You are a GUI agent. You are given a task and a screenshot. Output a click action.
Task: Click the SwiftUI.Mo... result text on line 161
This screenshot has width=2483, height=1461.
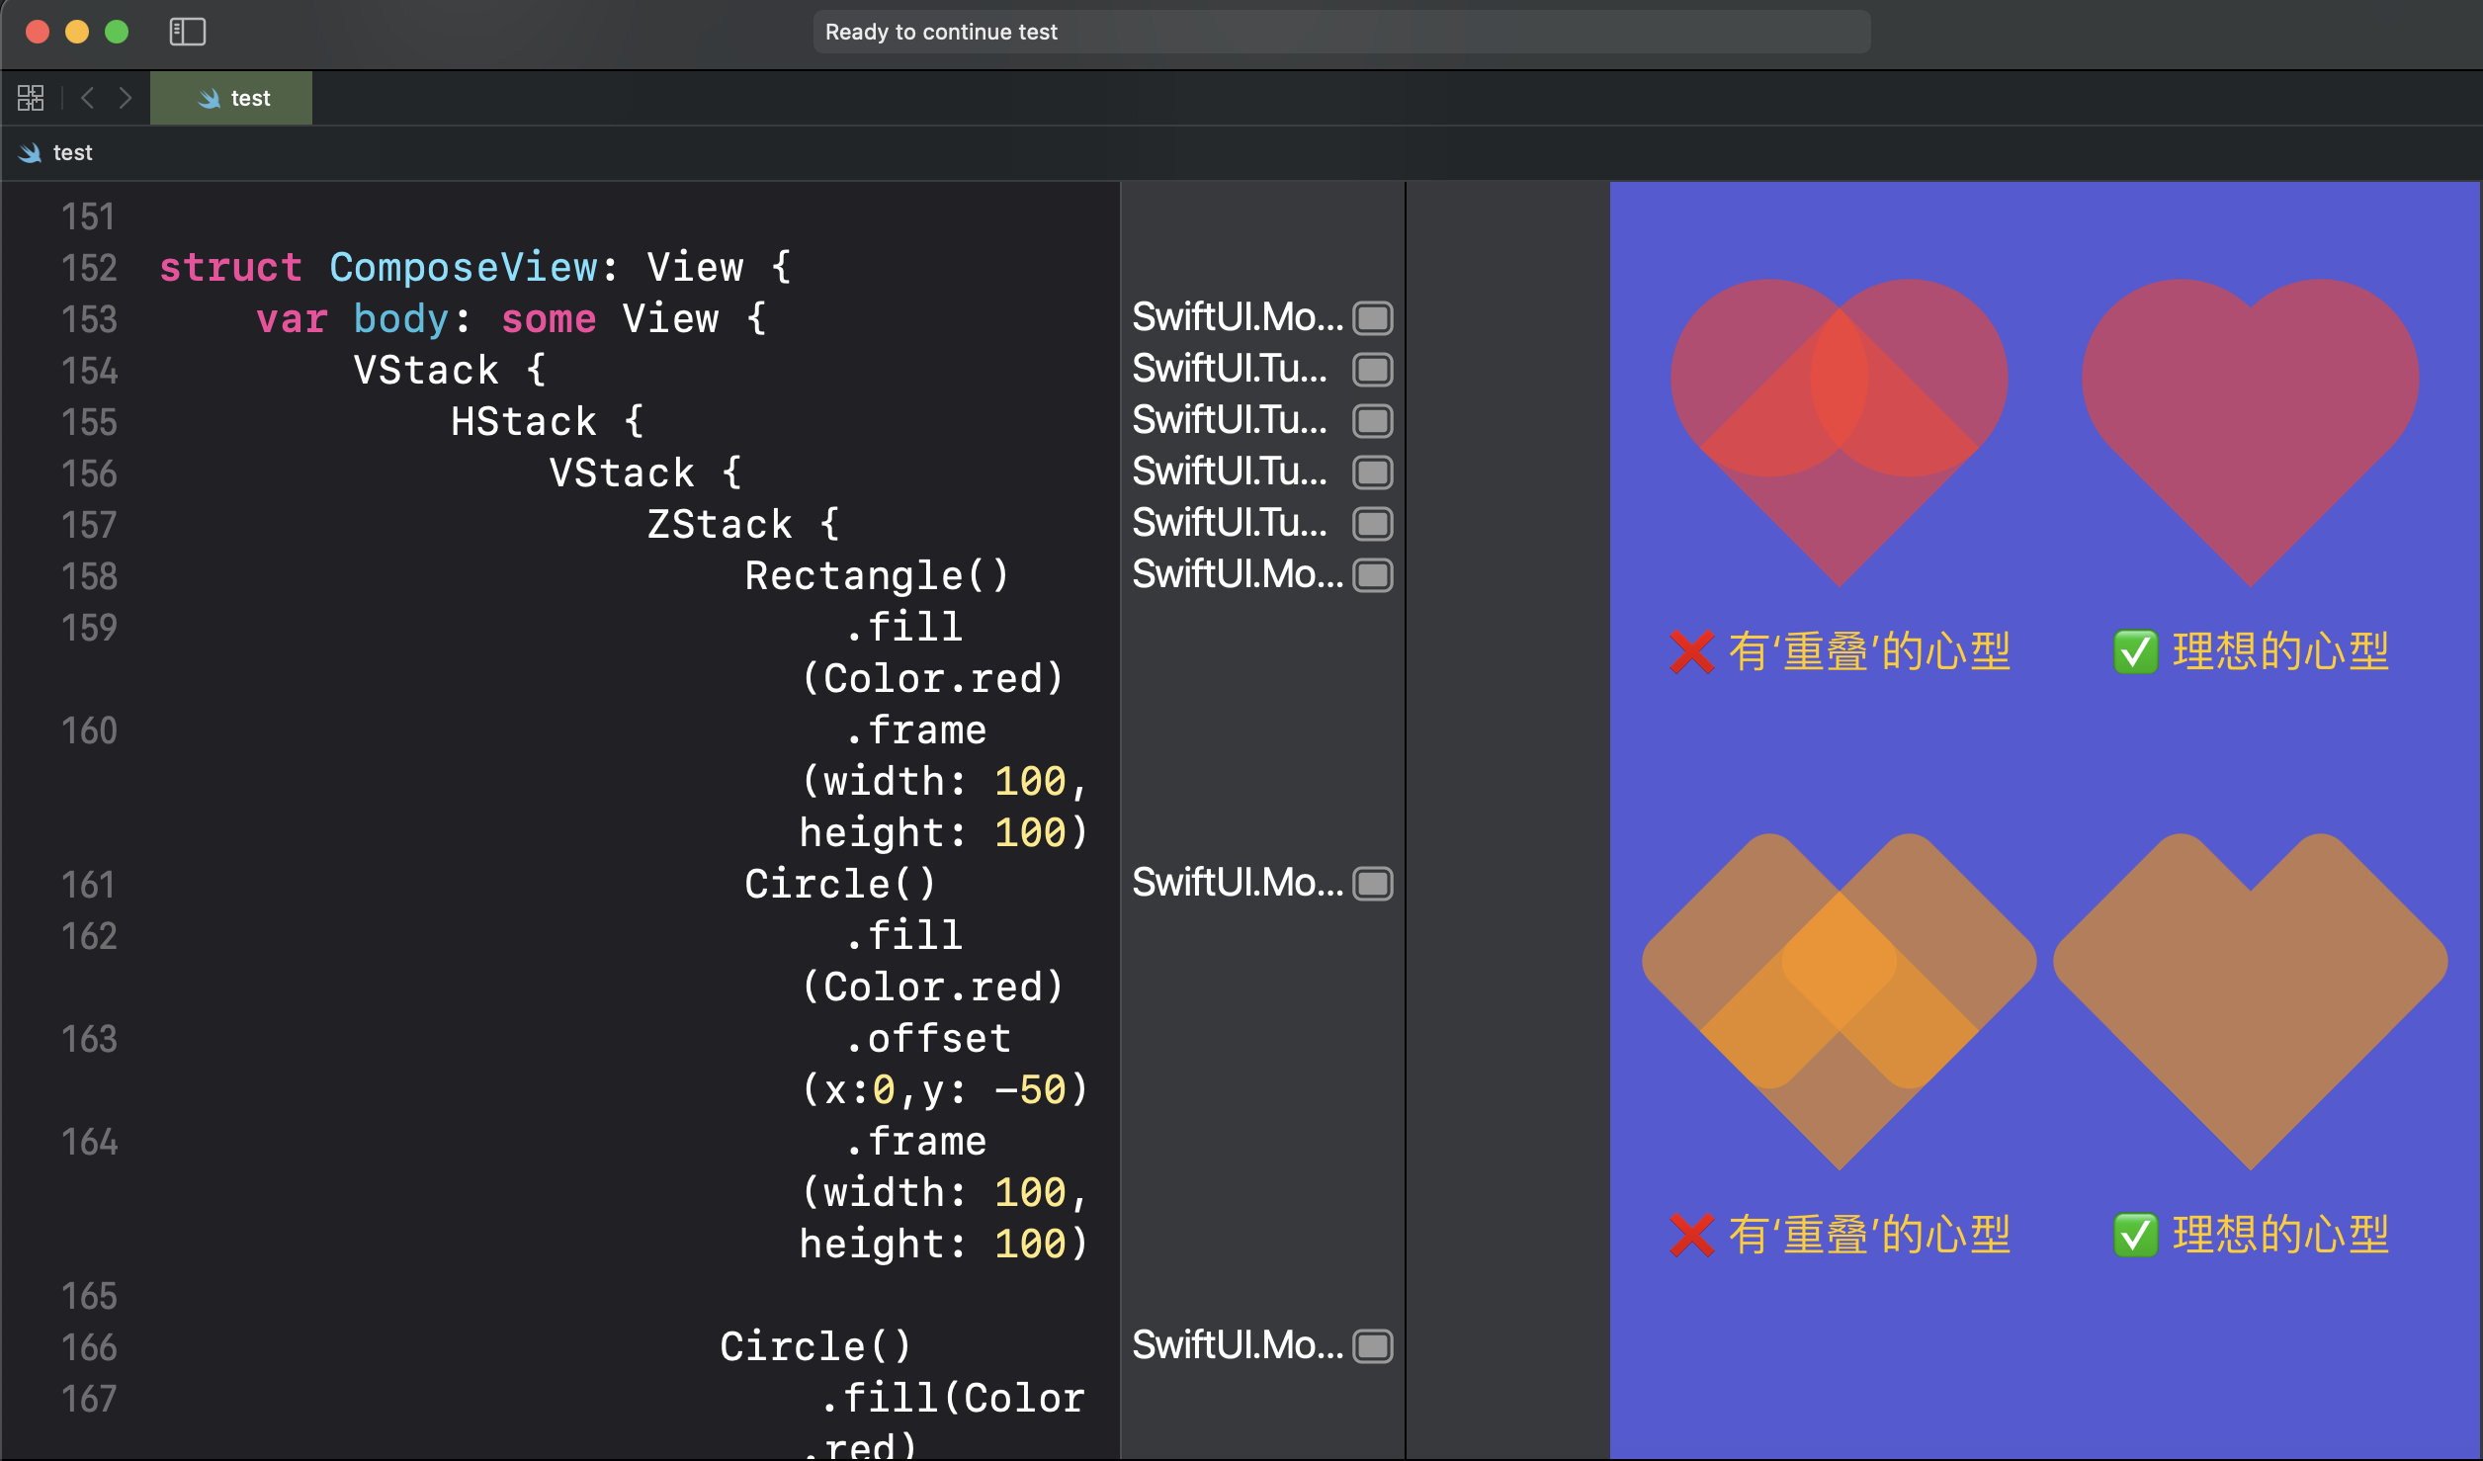click(x=1238, y=883)
